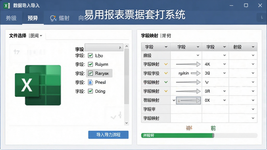The height and width of the screenshot is (150, 267).
Task: Click the orange check mark in the 4K row
Action: 166,64
